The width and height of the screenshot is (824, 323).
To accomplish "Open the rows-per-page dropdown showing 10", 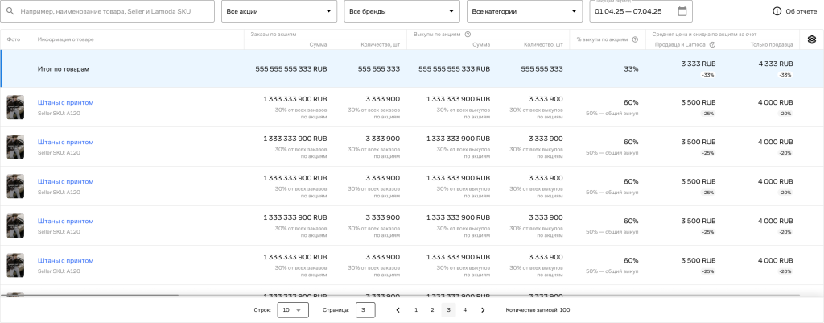I will tap(293, 309).
